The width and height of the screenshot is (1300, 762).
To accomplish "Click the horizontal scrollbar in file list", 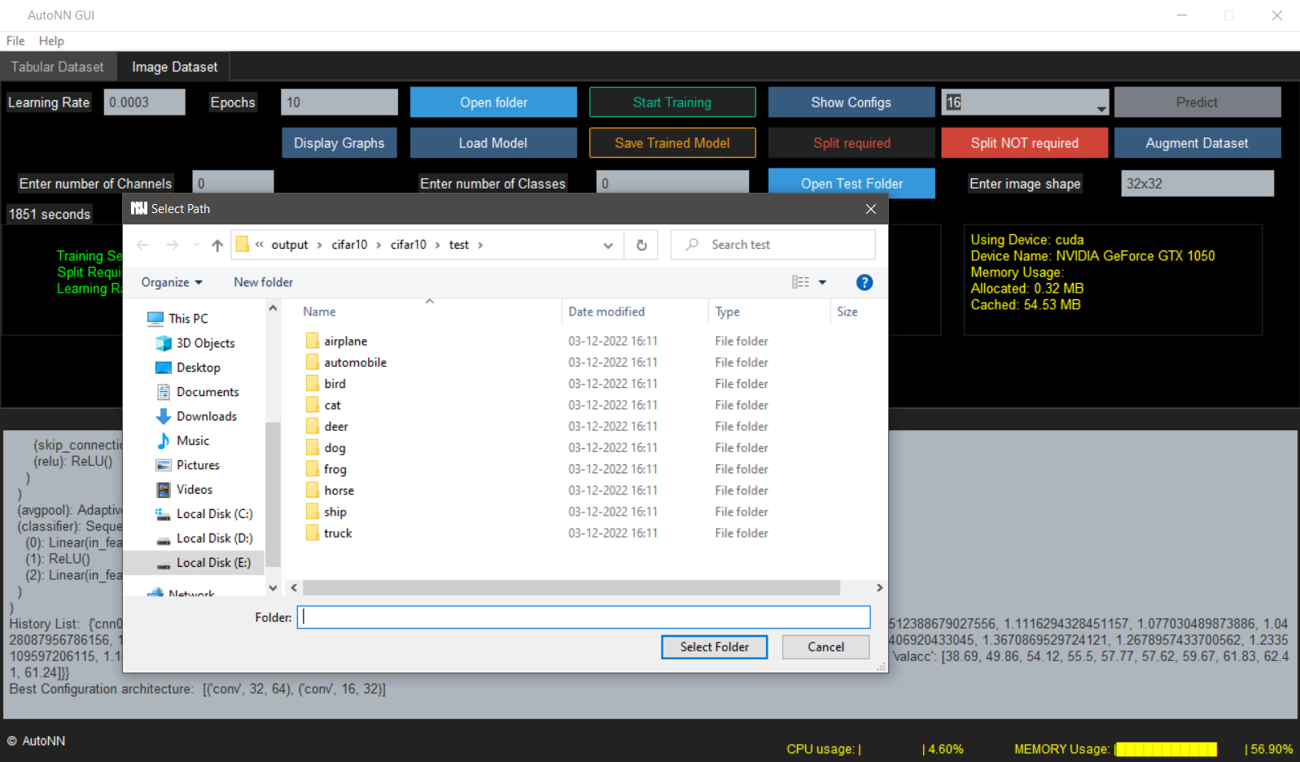I will pos(571,588).
